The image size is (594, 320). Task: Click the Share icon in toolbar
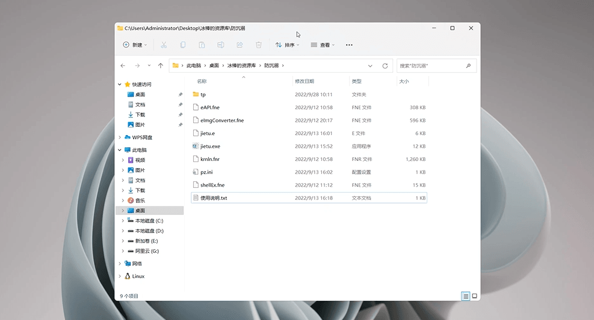(x=240, y=45)
